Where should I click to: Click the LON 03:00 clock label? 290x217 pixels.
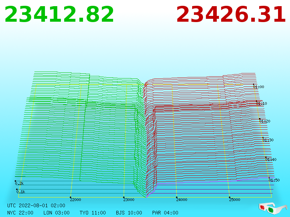57,213
